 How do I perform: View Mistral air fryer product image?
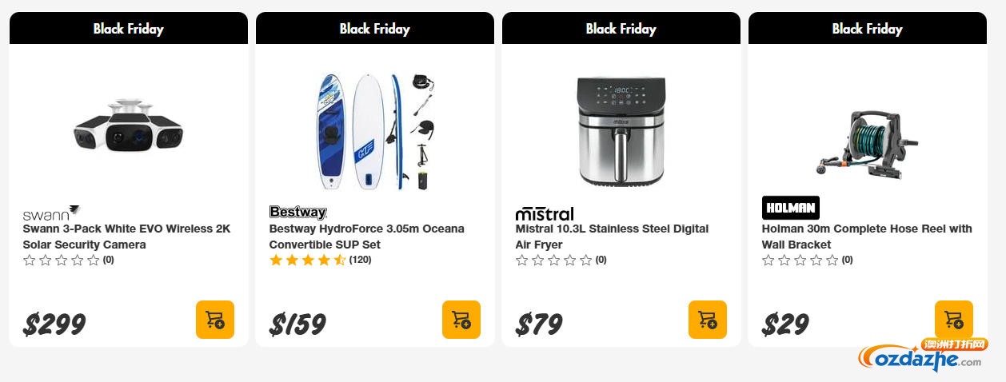click(x=621, y=129)
